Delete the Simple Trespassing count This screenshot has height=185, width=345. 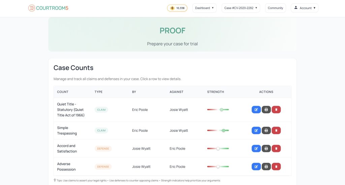276,130
